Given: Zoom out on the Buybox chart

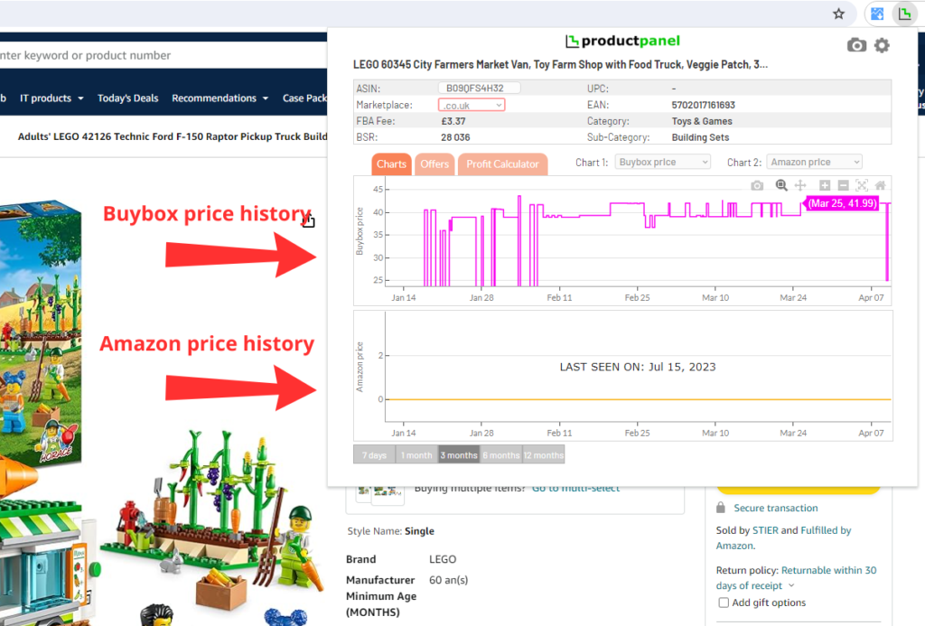Looking at the screenshot, I should [843, 185].
